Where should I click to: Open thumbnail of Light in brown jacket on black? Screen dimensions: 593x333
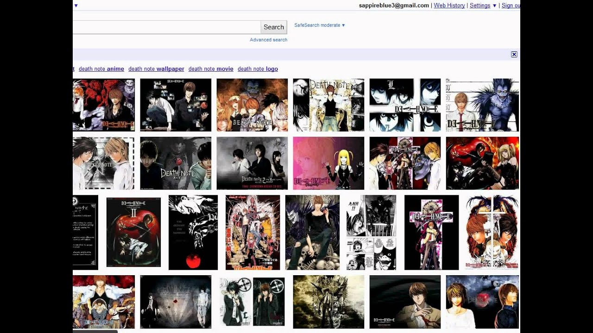point(405,302)
